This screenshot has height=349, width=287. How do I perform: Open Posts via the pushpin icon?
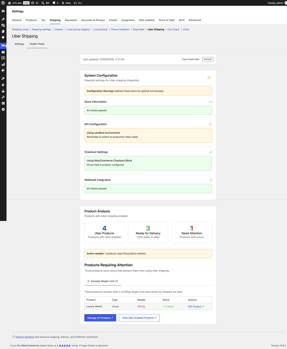click(3, 19)
